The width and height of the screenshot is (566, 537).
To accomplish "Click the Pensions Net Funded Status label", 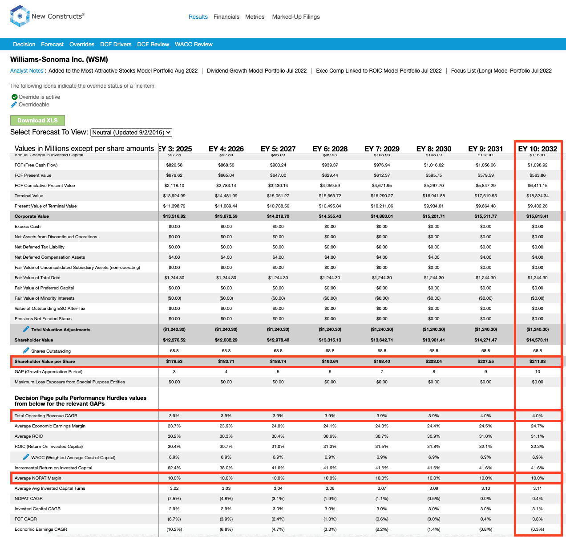I will [x=43, y=319].
